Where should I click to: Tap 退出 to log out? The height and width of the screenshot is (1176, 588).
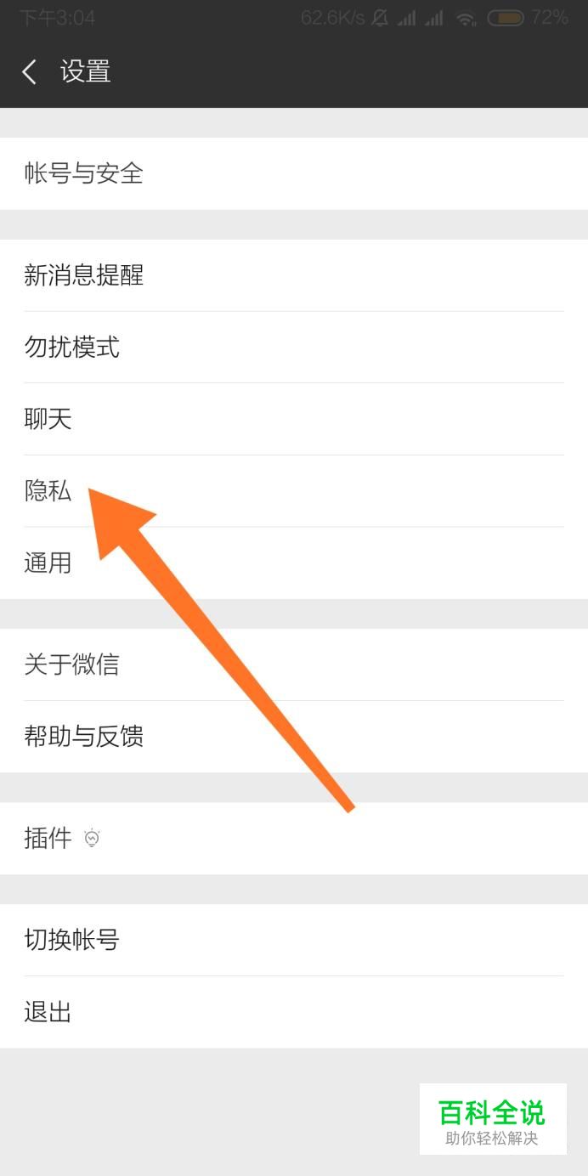(x=294, y=1012)
